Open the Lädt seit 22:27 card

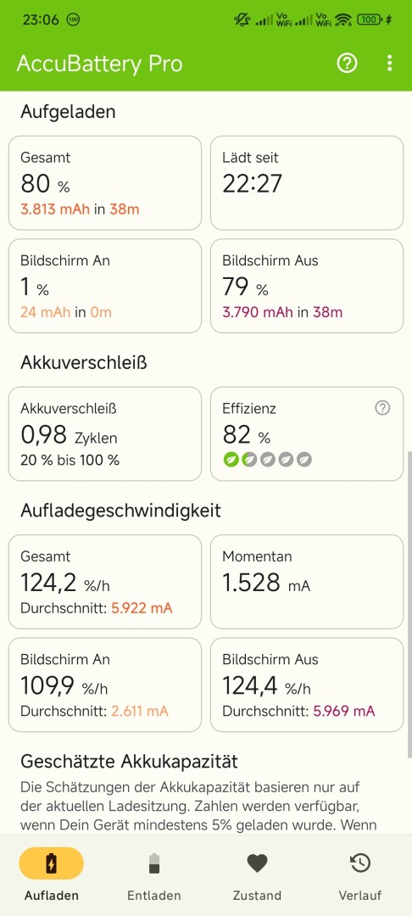pyautogui.click(x=307, y=183)
